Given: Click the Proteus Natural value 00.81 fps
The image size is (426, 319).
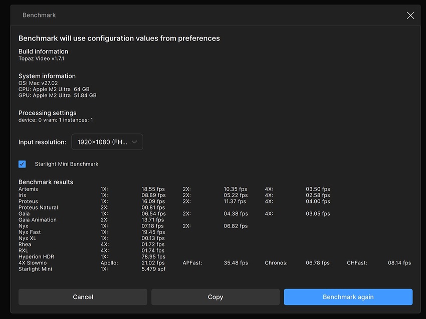Looking at the screenshot, I should (153, 207).
